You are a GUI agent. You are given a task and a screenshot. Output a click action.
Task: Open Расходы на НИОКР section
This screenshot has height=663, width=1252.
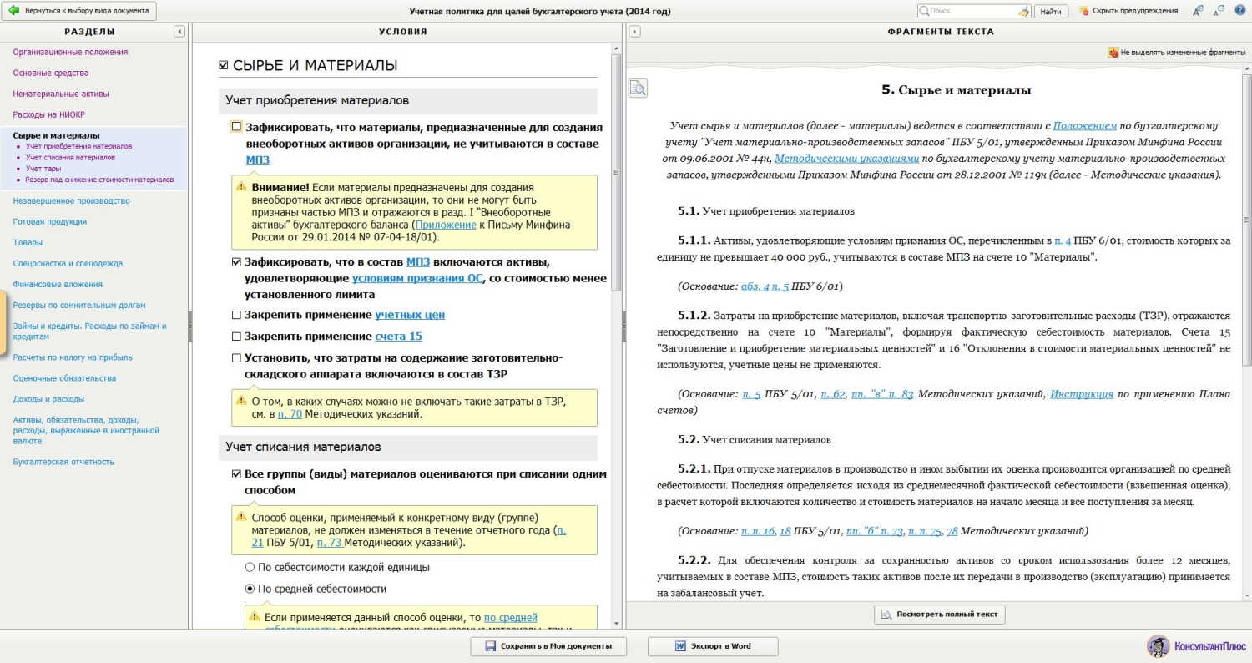click(x=48, y=114)
